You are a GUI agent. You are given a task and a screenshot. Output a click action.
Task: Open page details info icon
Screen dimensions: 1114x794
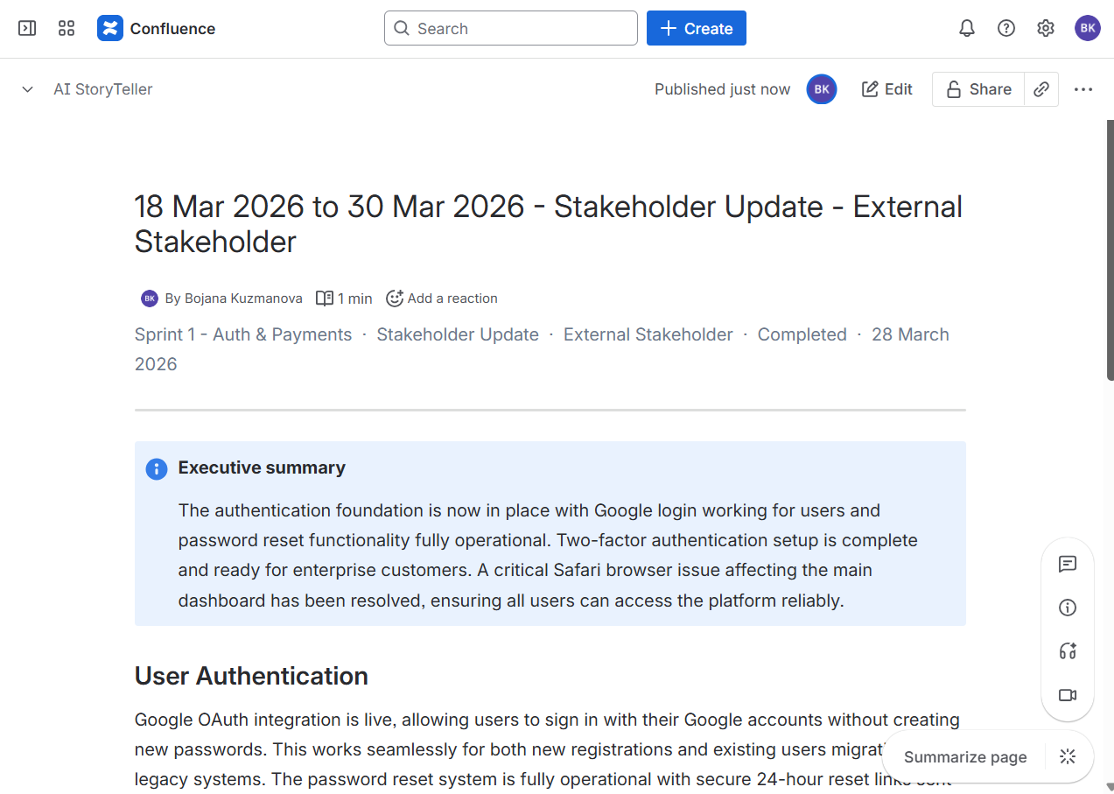[x=1068, y=608]
